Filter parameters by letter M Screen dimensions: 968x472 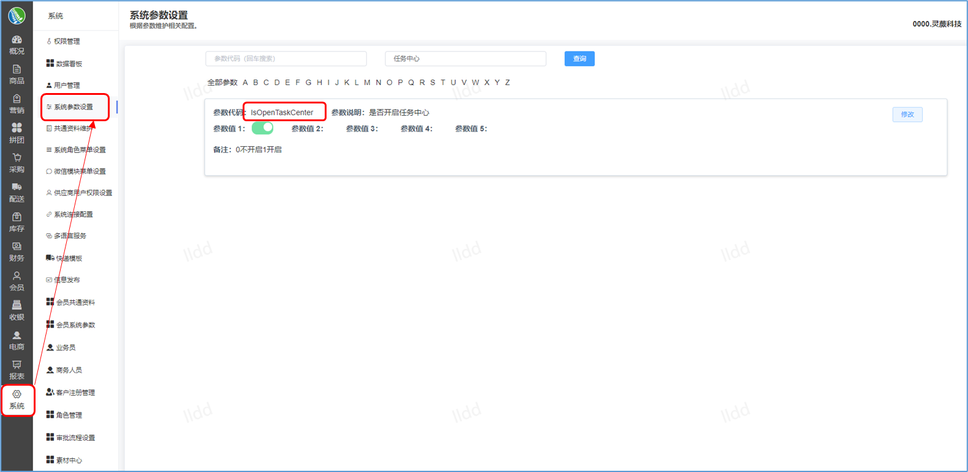pos(367,83)
